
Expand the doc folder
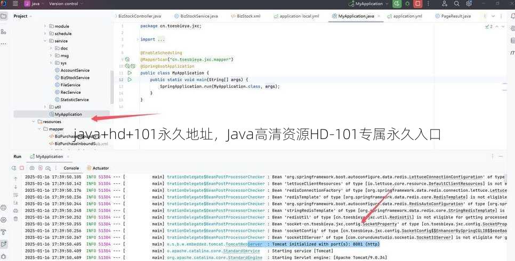click(x=51, y=48)
